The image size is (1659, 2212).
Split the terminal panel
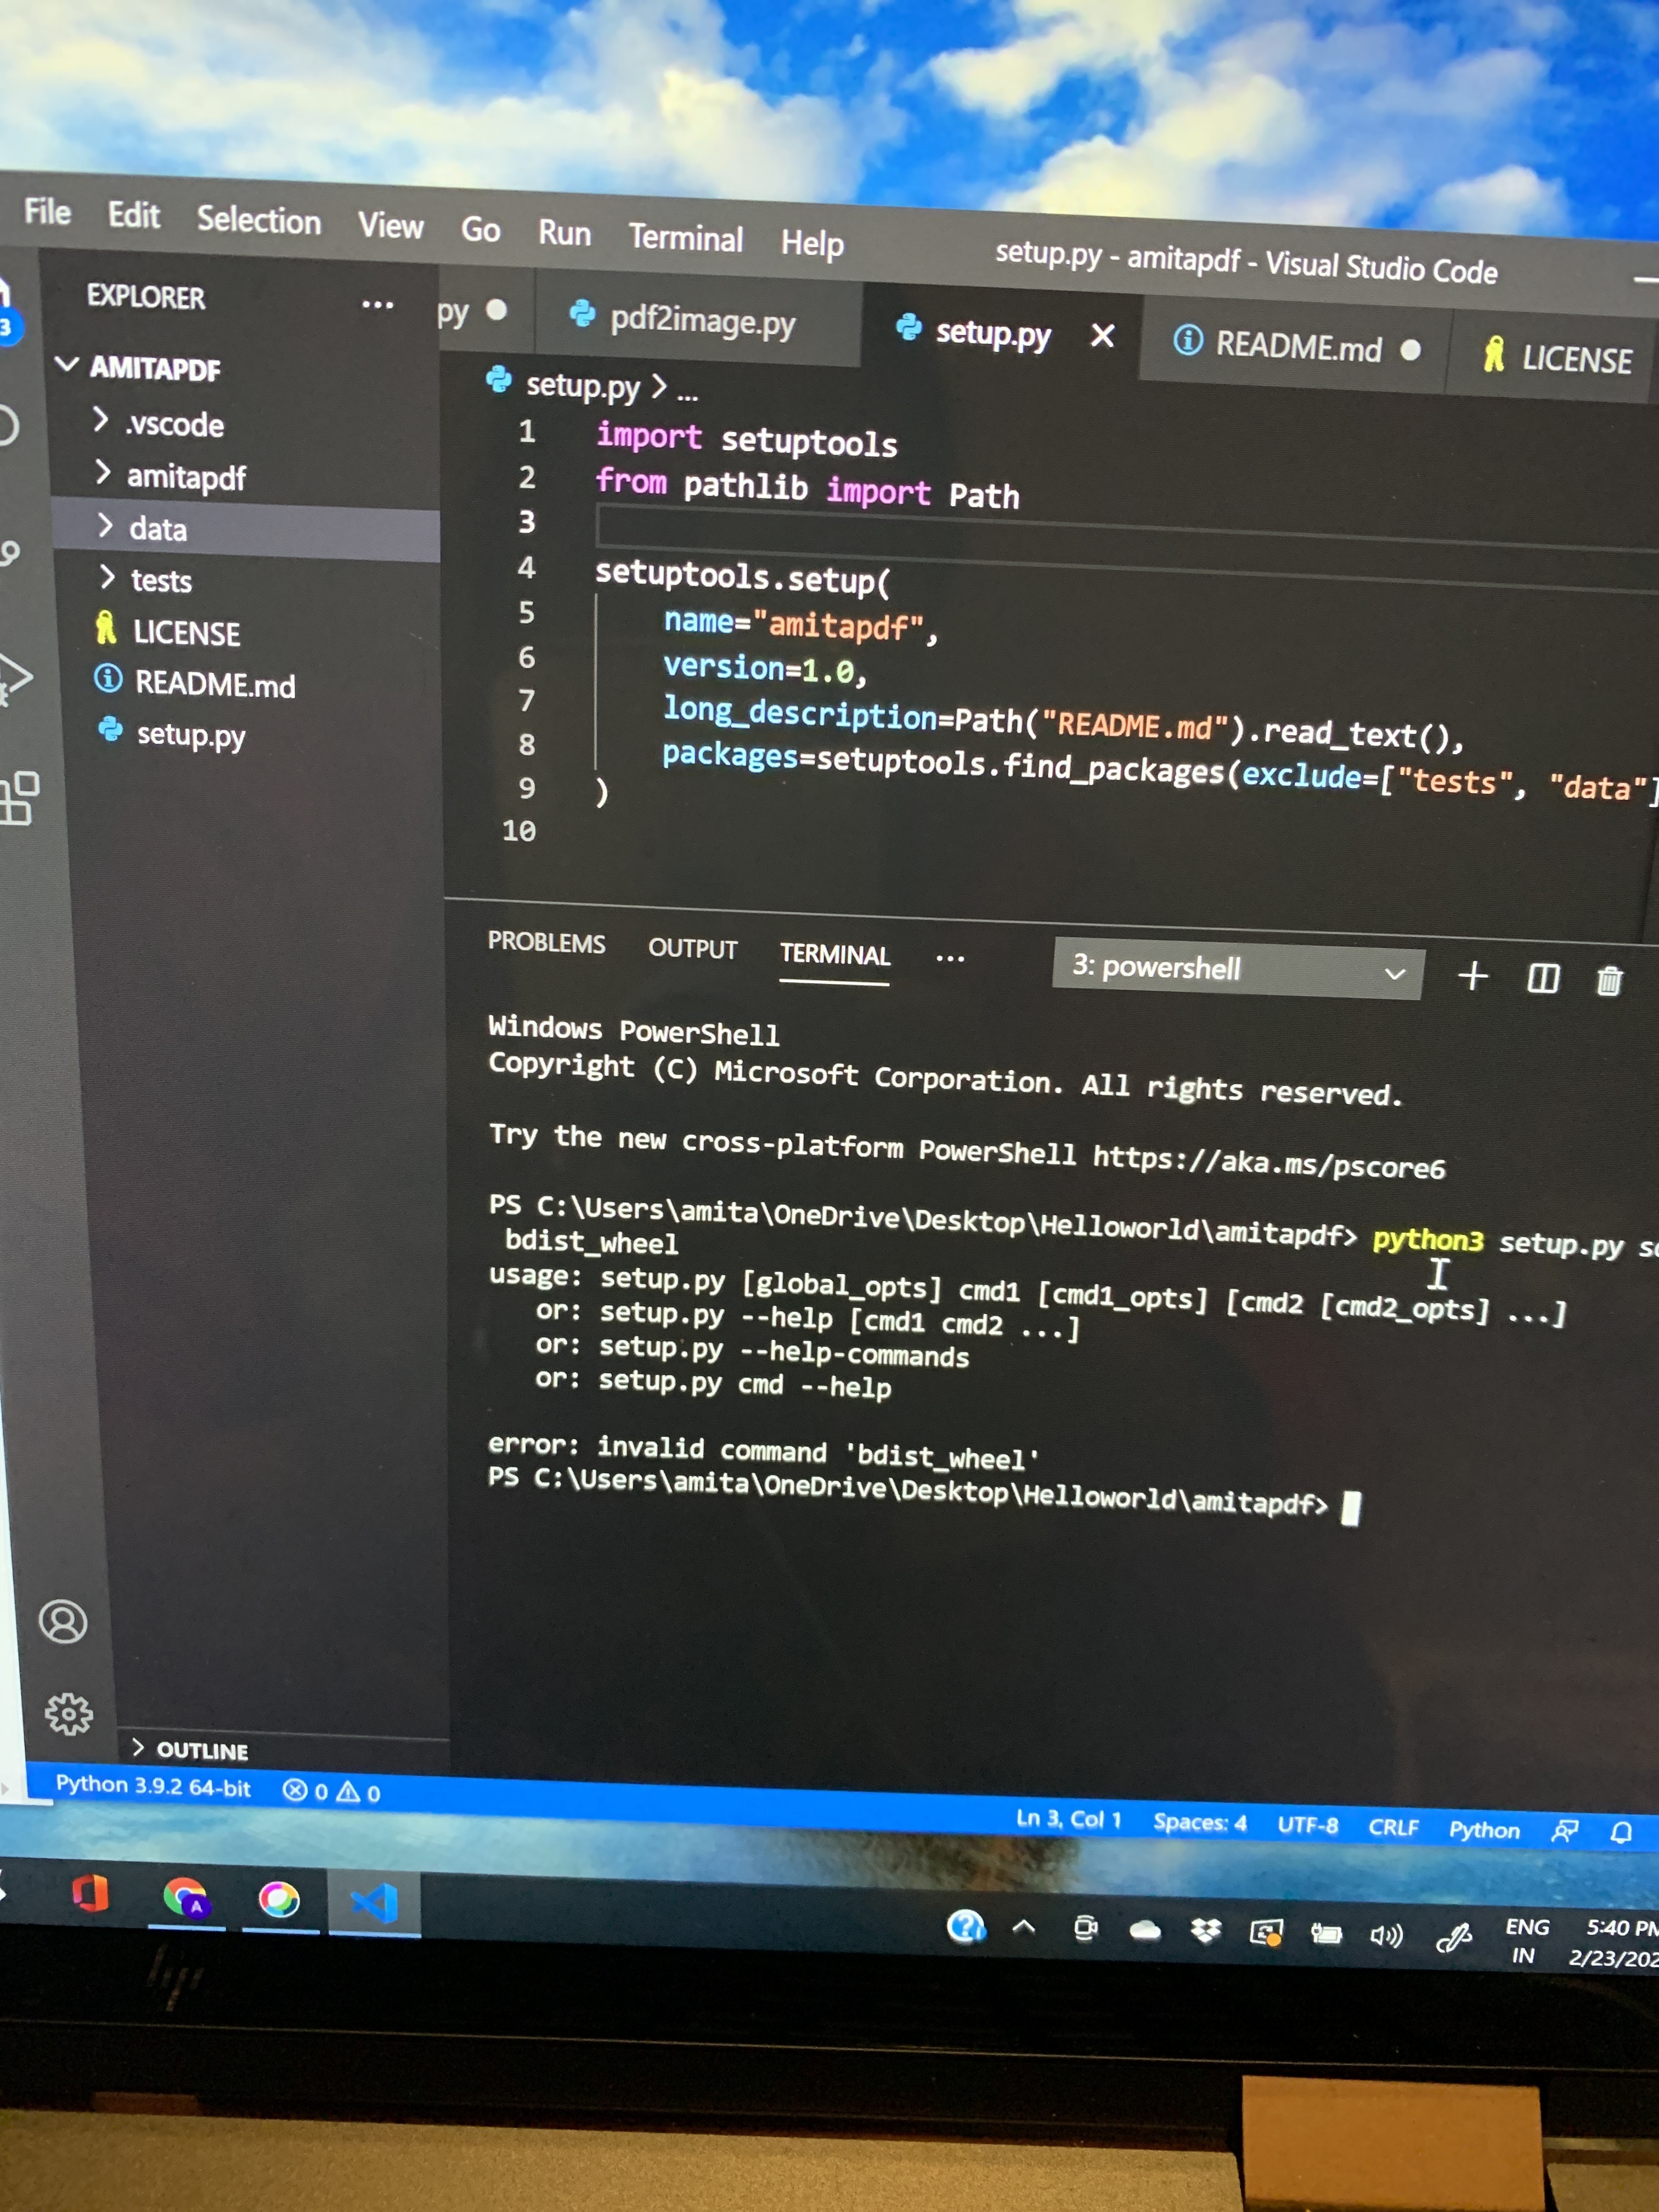(1542, 978)
